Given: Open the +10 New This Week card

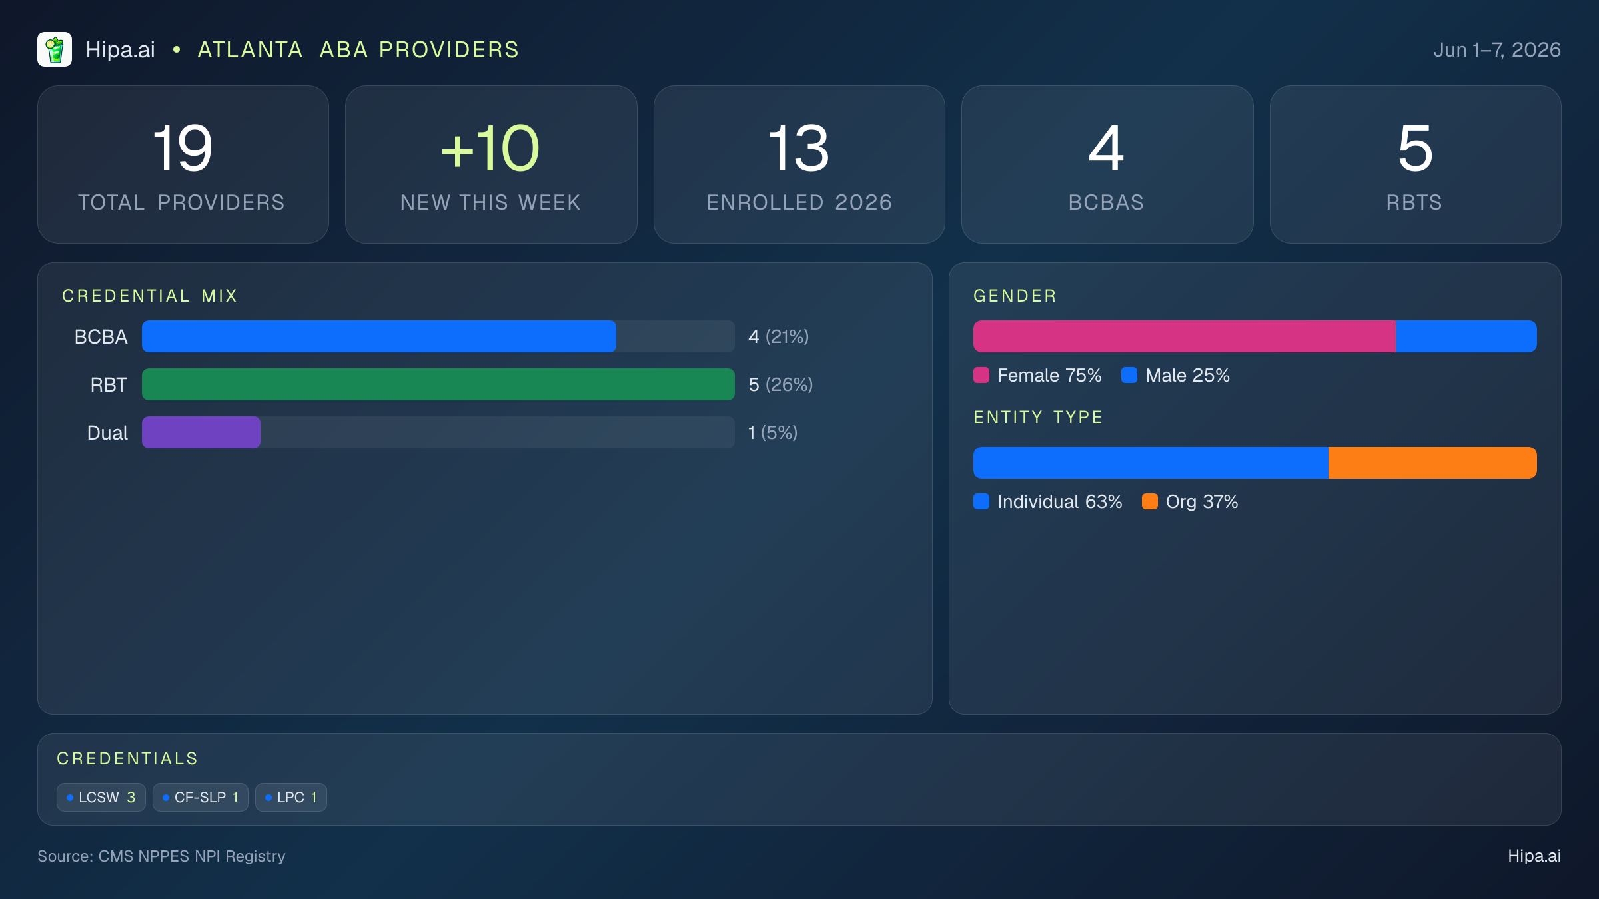Looking at the screenshot, I should click(491, 164).
